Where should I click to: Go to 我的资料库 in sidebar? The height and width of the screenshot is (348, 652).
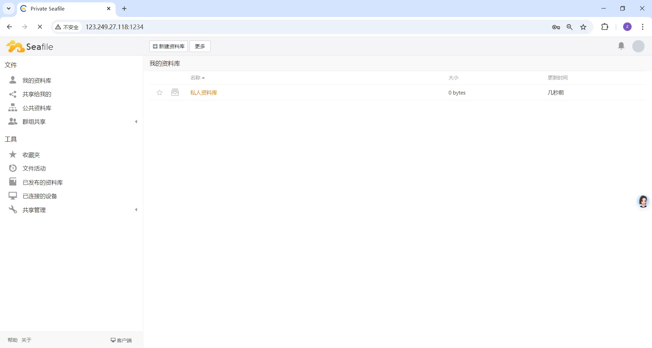click(x=37, y=81)
